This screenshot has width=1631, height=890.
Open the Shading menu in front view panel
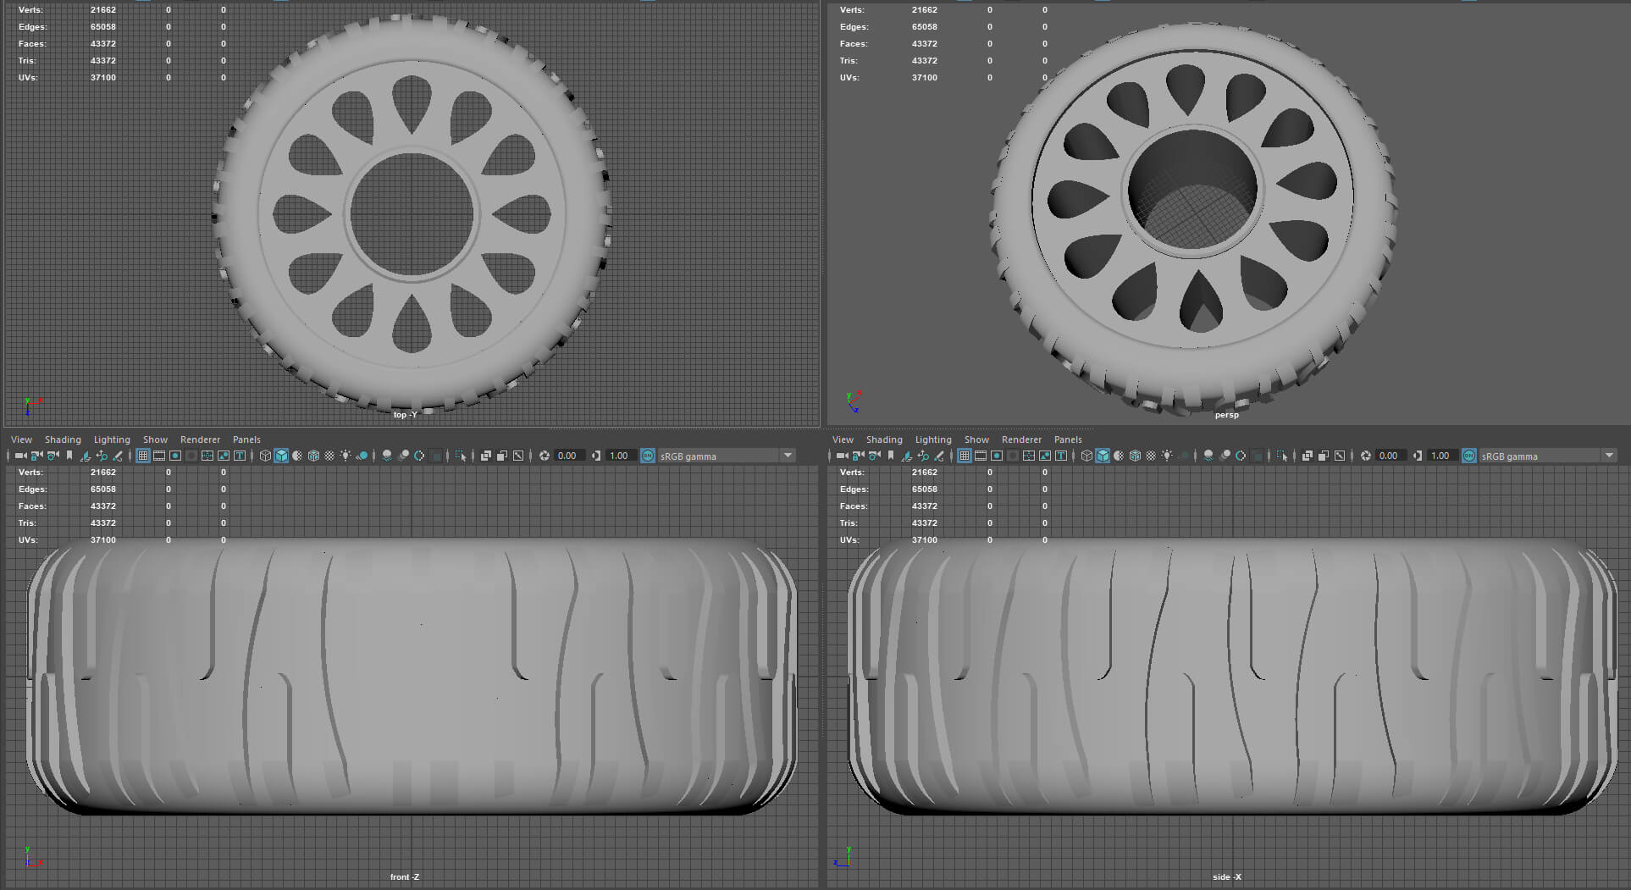click(63, 439)
